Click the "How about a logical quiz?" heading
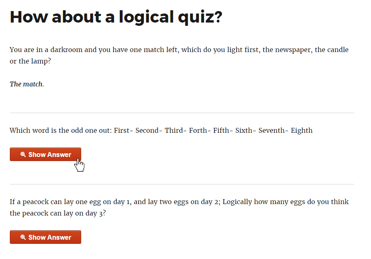Viewport: 371px width, 259px height. (x=116, y=17)
